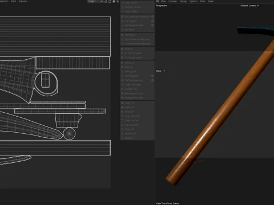Apply the Mirror V command
The image size is (274, 205).
pyautogui.click(x=137, y=67)
